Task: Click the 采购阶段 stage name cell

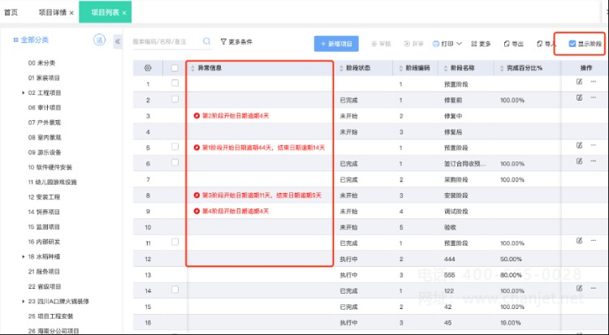Action: click(x=456, y=180)
